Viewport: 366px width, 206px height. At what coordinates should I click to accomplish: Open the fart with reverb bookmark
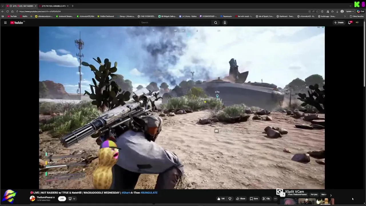(x=243, y=16)
